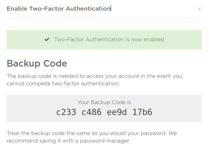Click the divider line under the dialog title
This screenshot has height=156, width=209.
104,18
